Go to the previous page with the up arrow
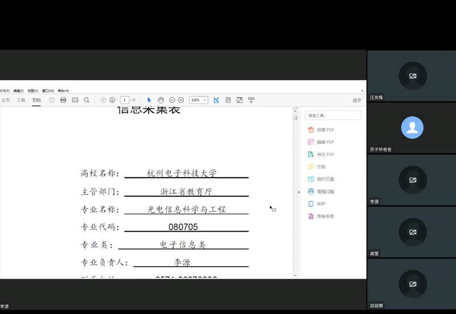This screenshot has height=314, width=456. (x=103, y=100)
